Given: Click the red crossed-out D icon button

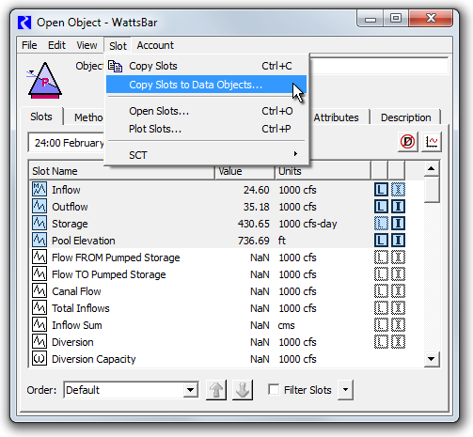Looking at the screenshot, I should pos(407,142).
